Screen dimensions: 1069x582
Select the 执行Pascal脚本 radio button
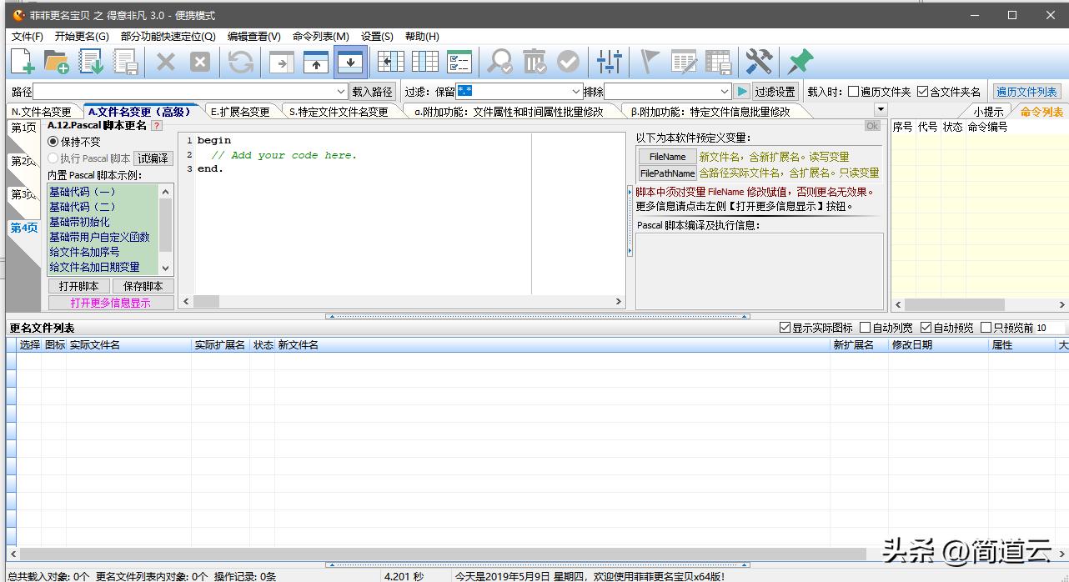(x=53, y=158)
